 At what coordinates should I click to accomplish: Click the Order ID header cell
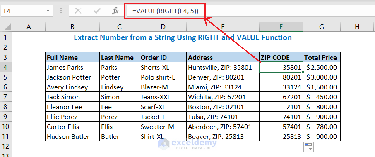[x=163, y=57]
